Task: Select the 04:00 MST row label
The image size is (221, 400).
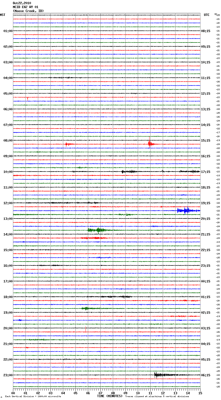Action: [x=8, y=78]
